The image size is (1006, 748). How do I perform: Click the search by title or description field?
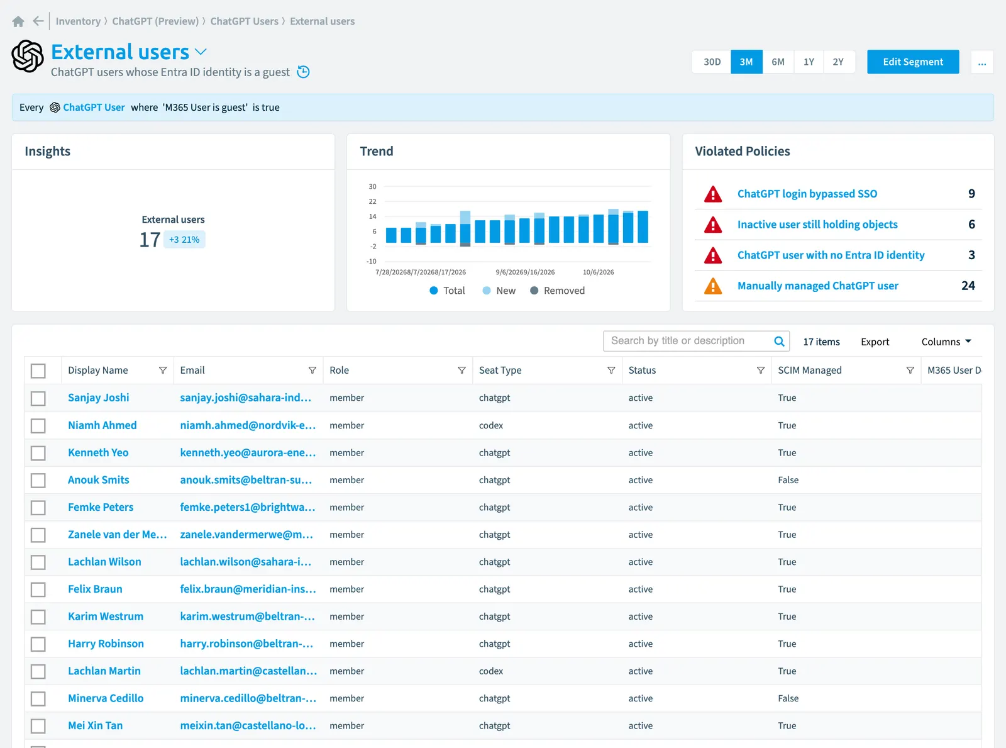(x=688, y=341)
